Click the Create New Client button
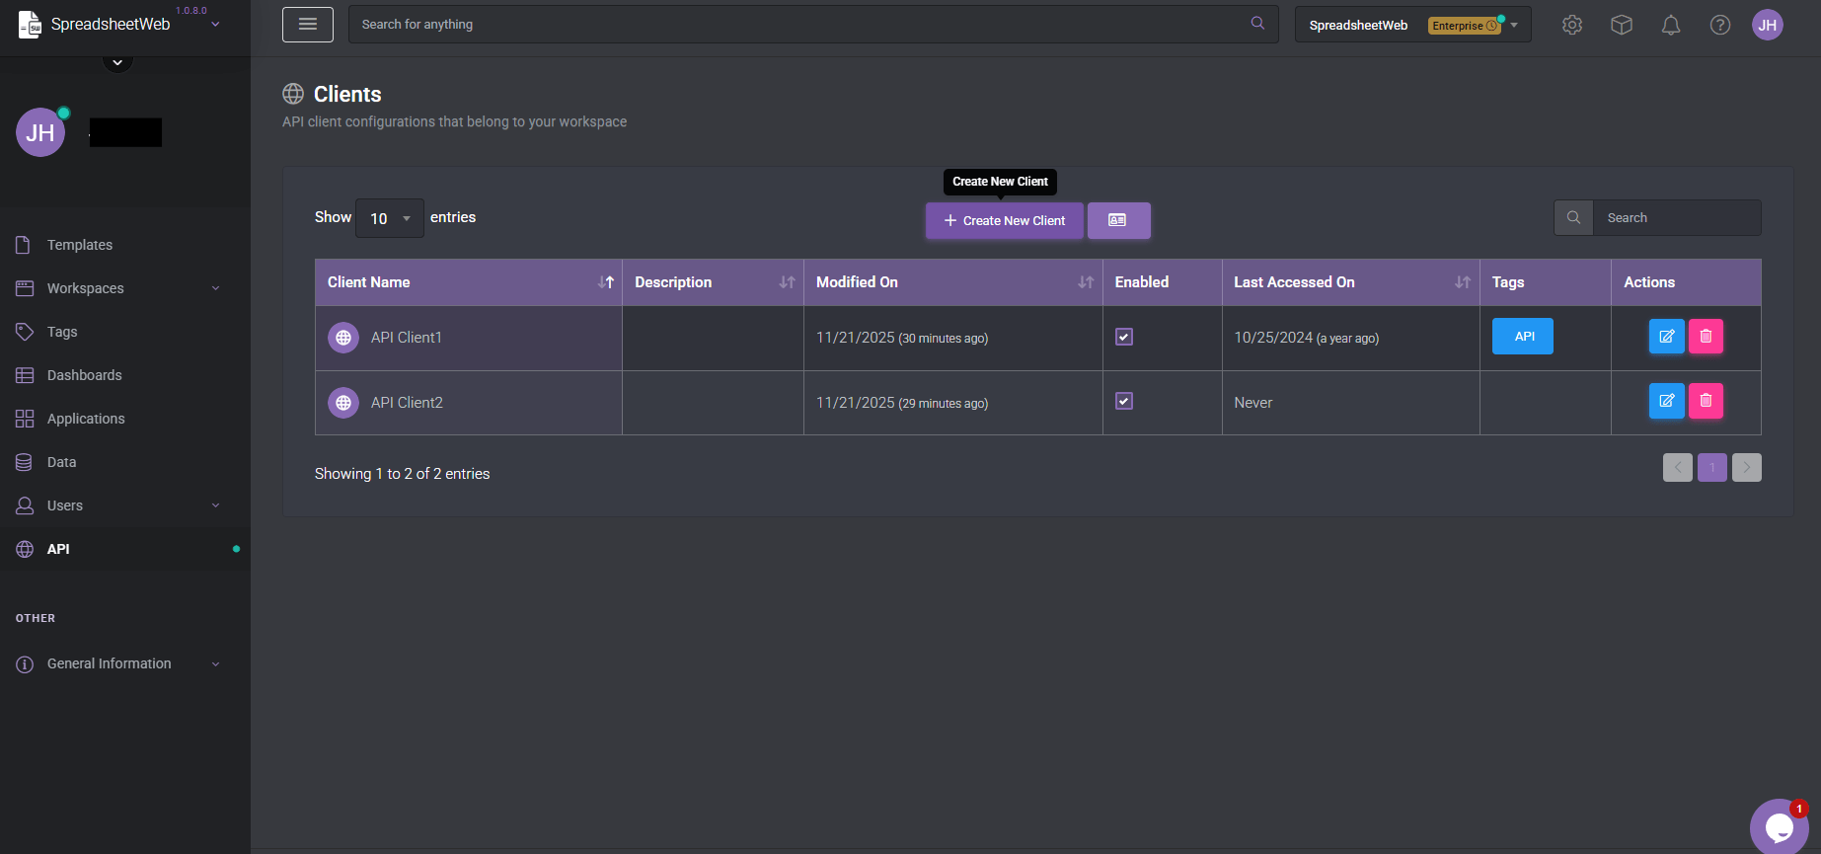Image resolution: width=1821 pixels, height=854 pixels. (x=1004, y=220)
